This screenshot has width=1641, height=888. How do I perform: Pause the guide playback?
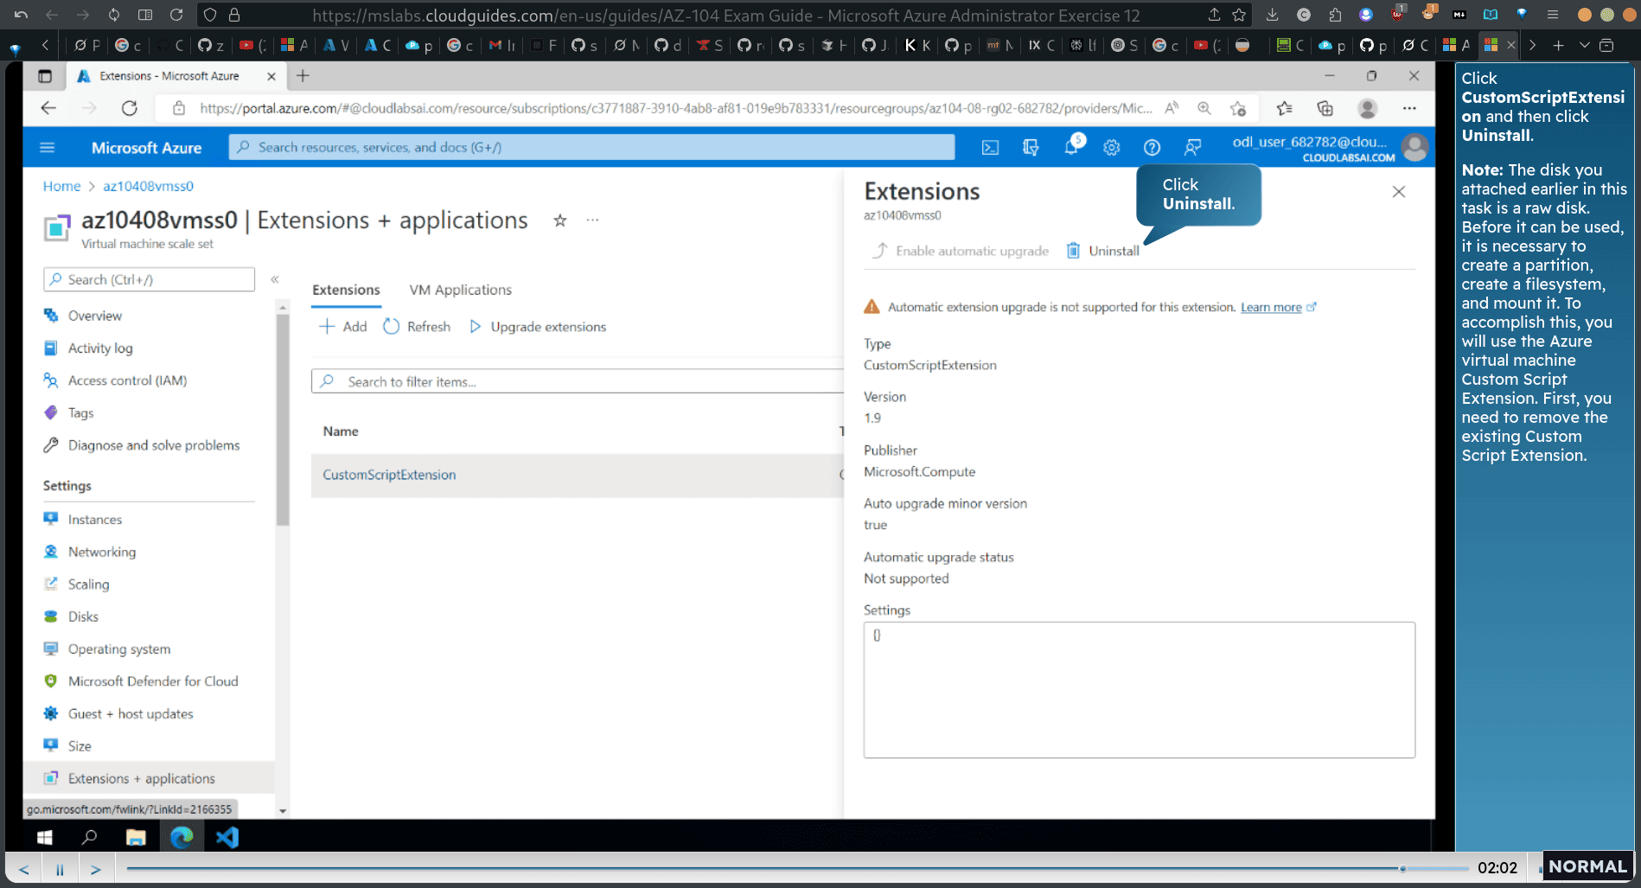(60, 869)
